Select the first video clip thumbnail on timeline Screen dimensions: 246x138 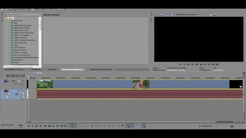click(45, 84)
